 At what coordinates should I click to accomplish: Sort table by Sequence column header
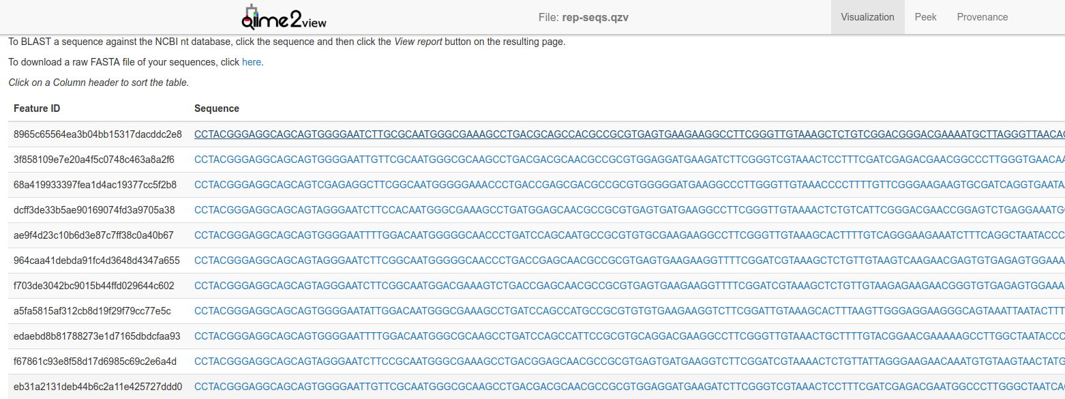coord(217,108)
